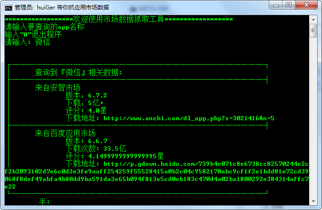Click the rating '4.0星' text

pos(98,111)
